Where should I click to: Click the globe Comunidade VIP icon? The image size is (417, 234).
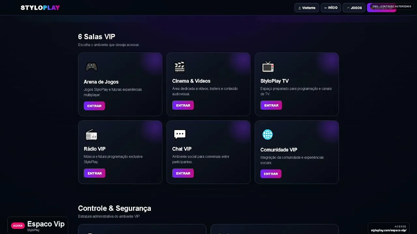click(x=267, y=134)
